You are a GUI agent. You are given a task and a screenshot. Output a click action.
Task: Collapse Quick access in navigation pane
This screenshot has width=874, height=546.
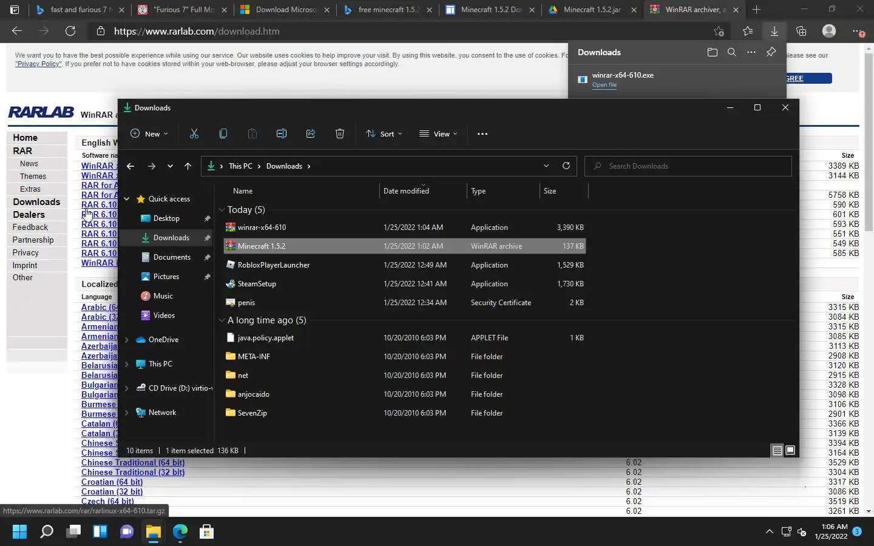(127, 199)
